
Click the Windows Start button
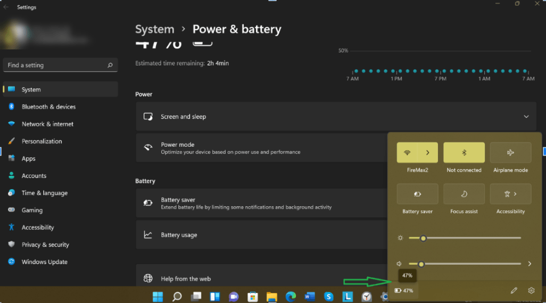click(158, 297)
